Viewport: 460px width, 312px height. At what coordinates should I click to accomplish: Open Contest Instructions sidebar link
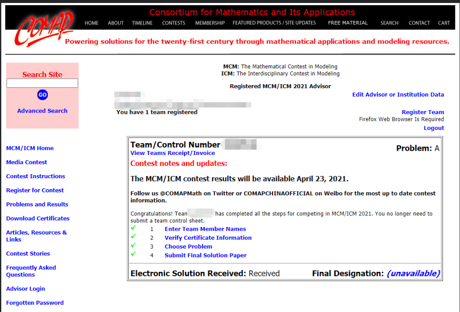coord(36,176)
